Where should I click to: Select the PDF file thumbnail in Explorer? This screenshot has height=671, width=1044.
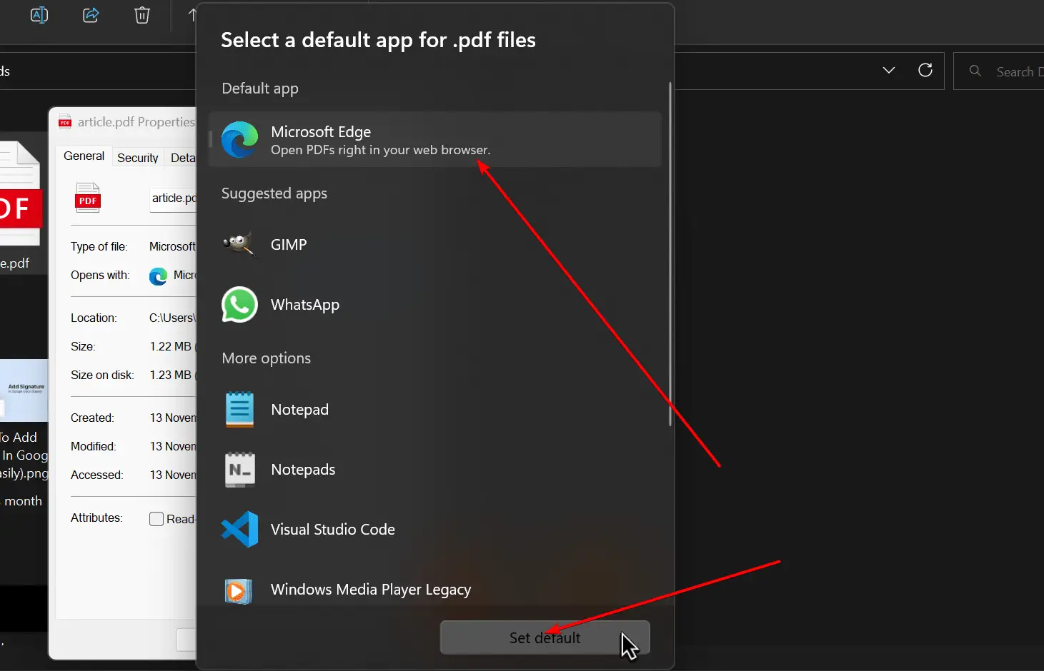[20, 193]
